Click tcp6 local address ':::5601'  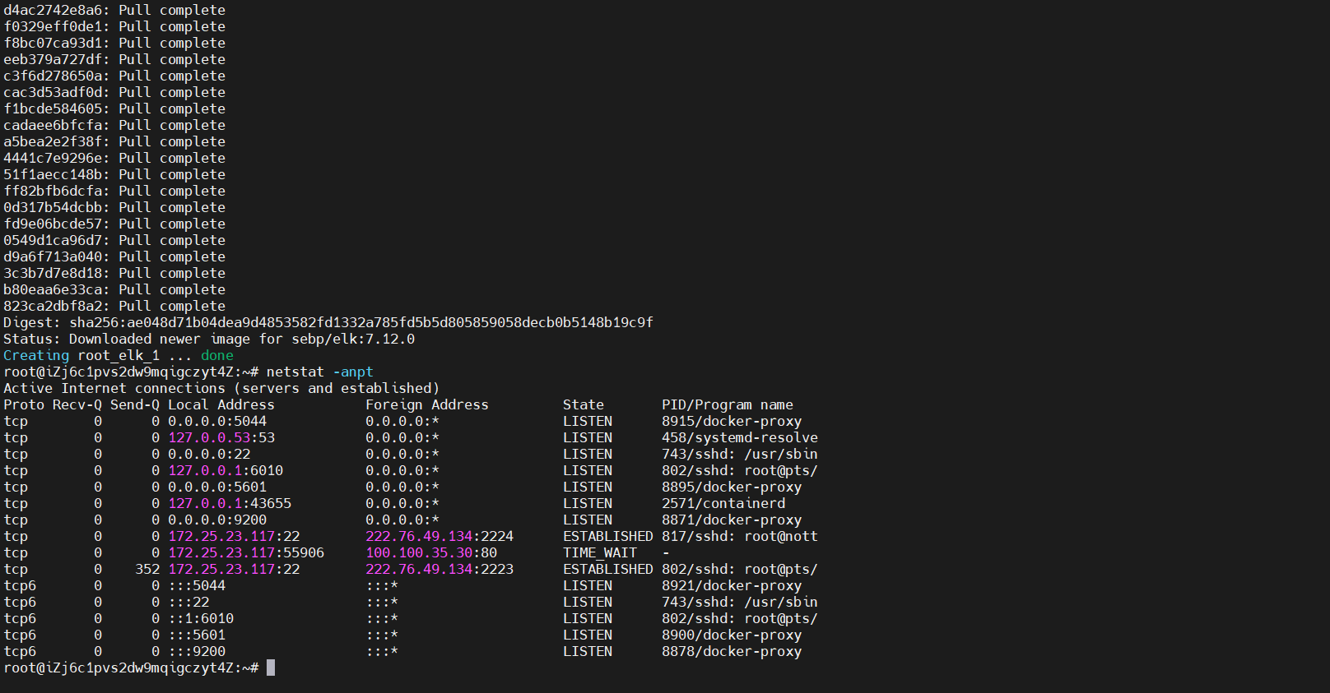197,635
